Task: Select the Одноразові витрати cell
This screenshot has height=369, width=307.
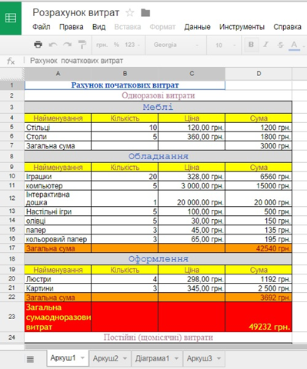Action: pos(159,95)
